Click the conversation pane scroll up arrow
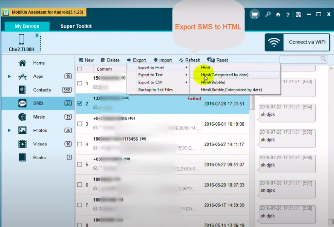 [x=331, y=68]
